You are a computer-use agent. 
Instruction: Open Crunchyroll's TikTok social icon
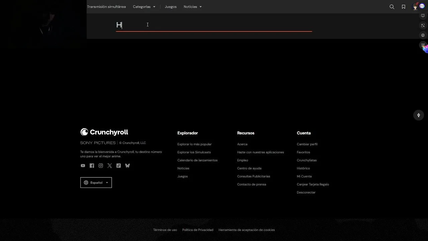[118, 166]
